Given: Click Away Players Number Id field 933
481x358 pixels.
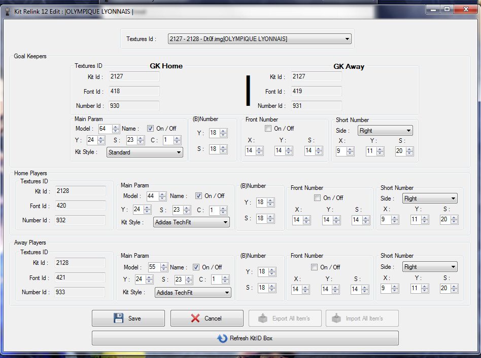Looking at the screenshot, I should [79, 292].
